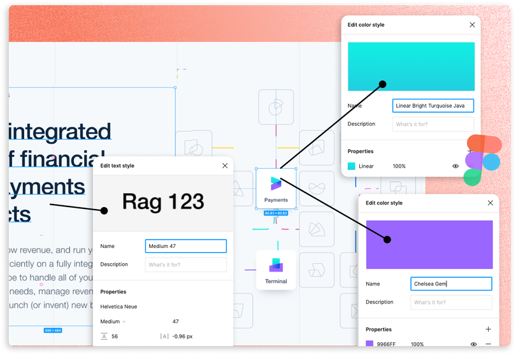Select the Terminal icon tile

click(x=276, y=270)
